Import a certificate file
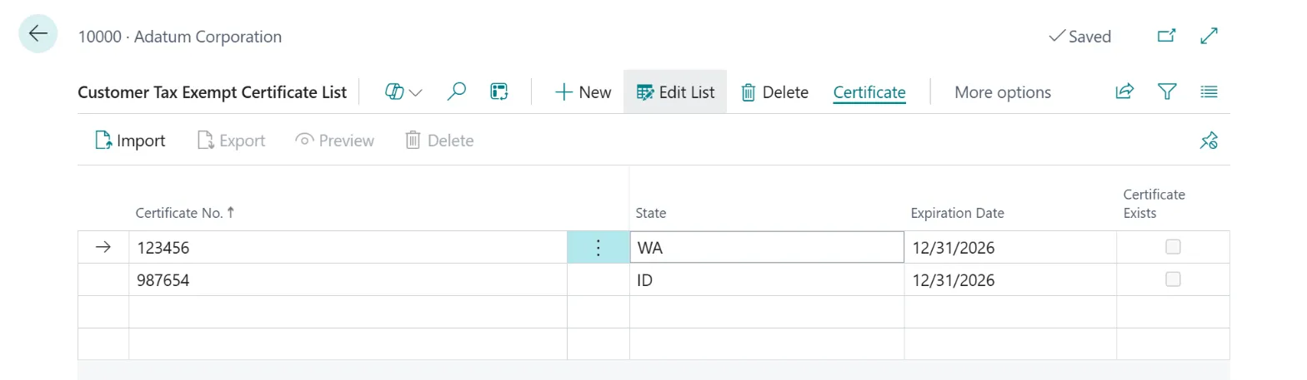 130,141
